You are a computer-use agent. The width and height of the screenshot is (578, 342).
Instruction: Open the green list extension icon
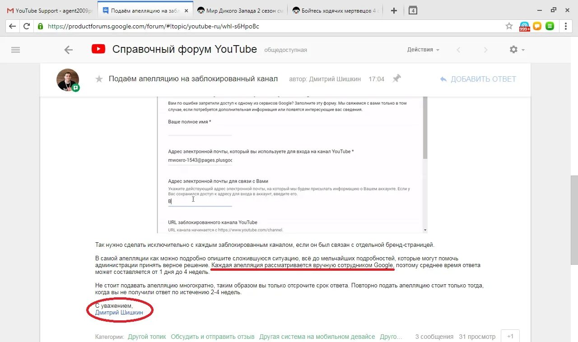(x=550, y=26)
